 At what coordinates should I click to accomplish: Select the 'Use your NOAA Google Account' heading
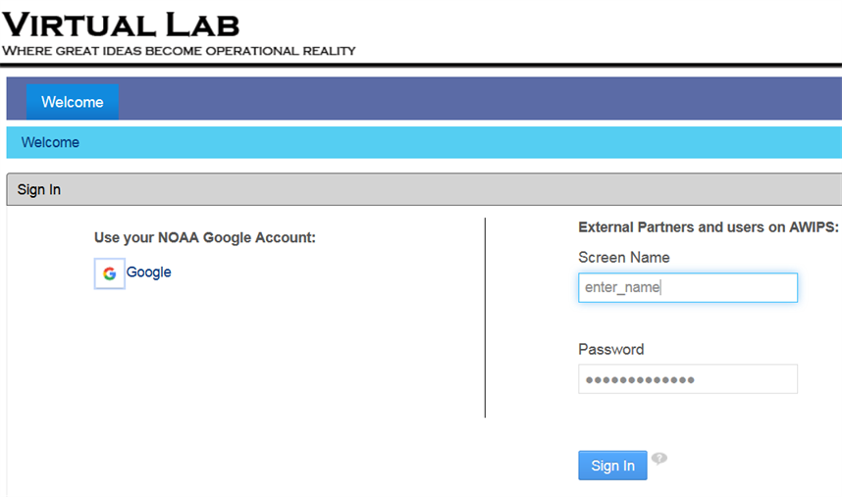click(205, 237)
